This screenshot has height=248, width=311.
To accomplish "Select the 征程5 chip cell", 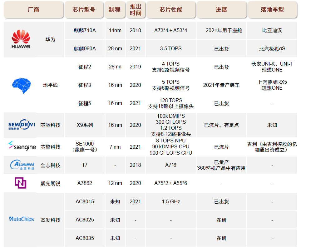I will coord(85,103).
